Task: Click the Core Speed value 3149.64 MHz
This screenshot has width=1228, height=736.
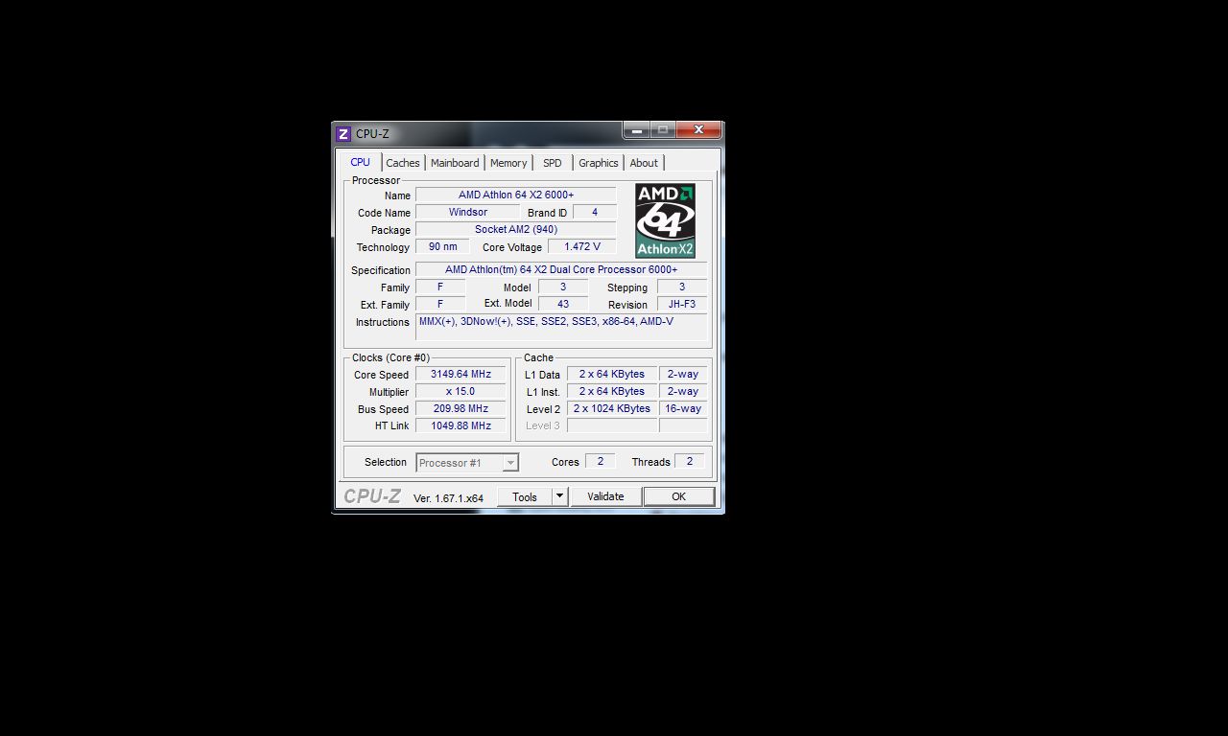Action: [x=460, y=375]
